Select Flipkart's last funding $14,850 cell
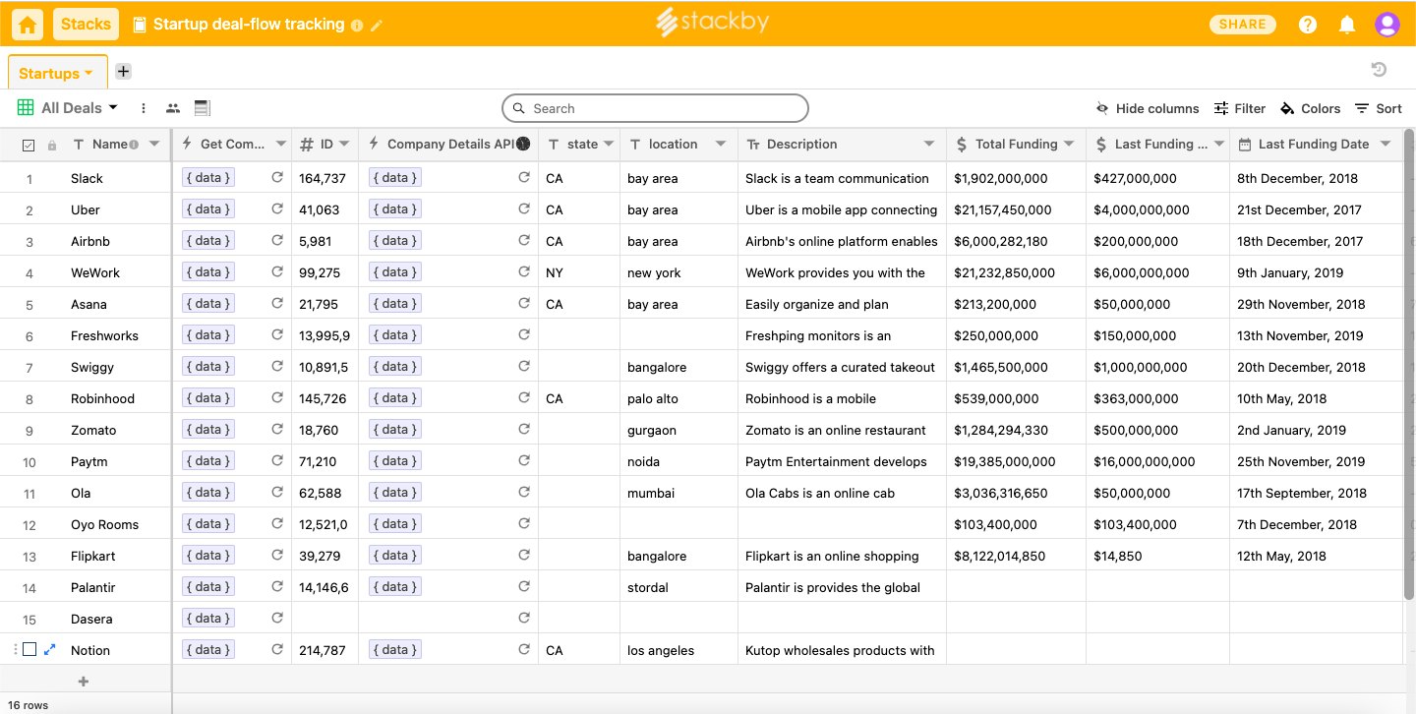Screen dimensions: 1416x714 pos(1157,556)
